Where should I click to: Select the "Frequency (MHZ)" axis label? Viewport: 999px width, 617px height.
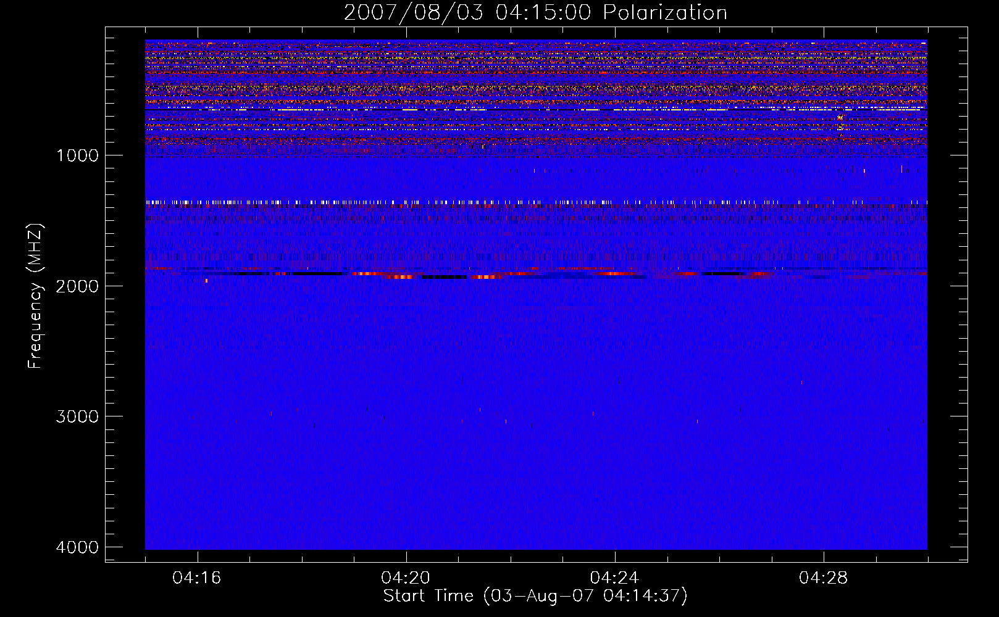click(36, 296)
